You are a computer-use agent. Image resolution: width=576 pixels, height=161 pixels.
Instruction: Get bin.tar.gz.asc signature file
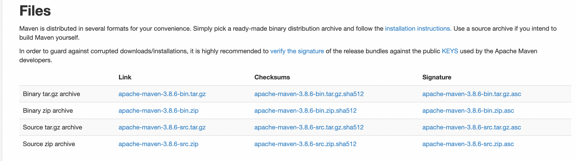(472, 94)
